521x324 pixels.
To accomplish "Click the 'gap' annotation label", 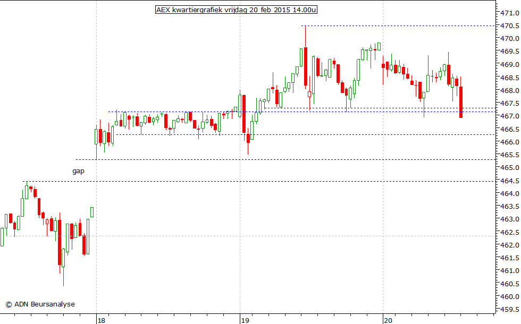I will (x=79, y=171).
